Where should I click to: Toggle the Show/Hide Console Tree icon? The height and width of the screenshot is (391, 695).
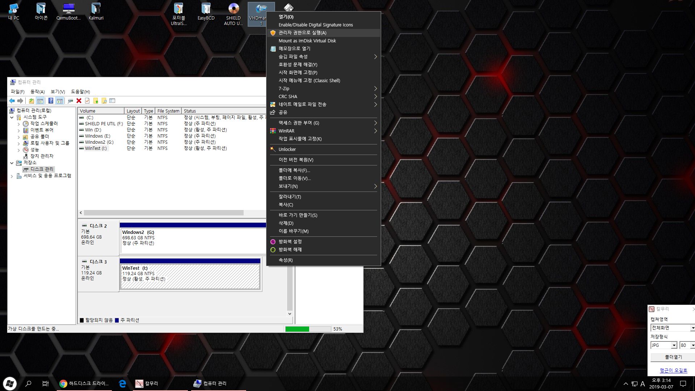[x=40, y=101]
